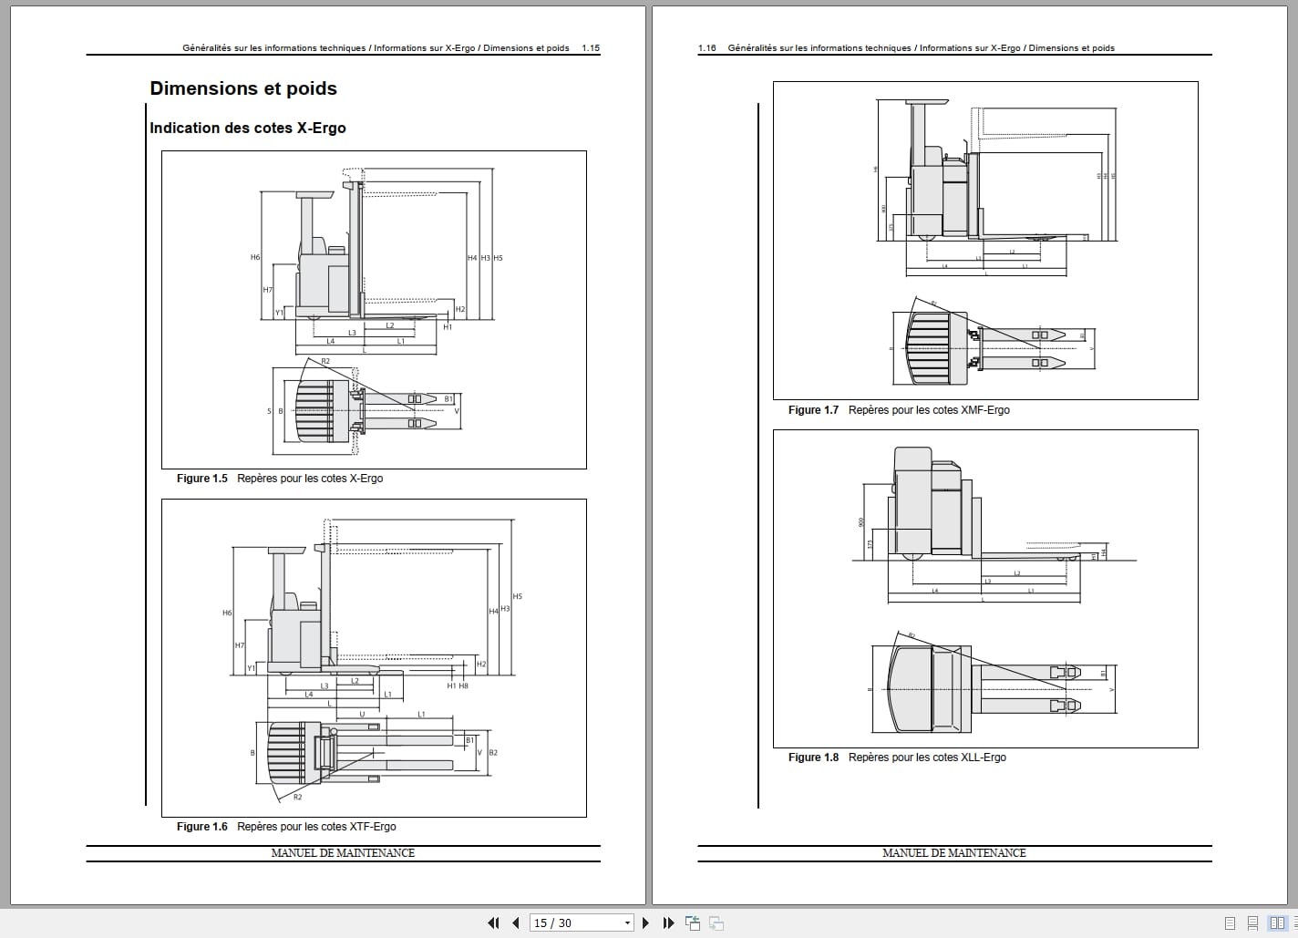Click left page footer 'MANUEL DE MAINTENANCE'
The image size is (1298, 938).
click(x=343, y=853)
